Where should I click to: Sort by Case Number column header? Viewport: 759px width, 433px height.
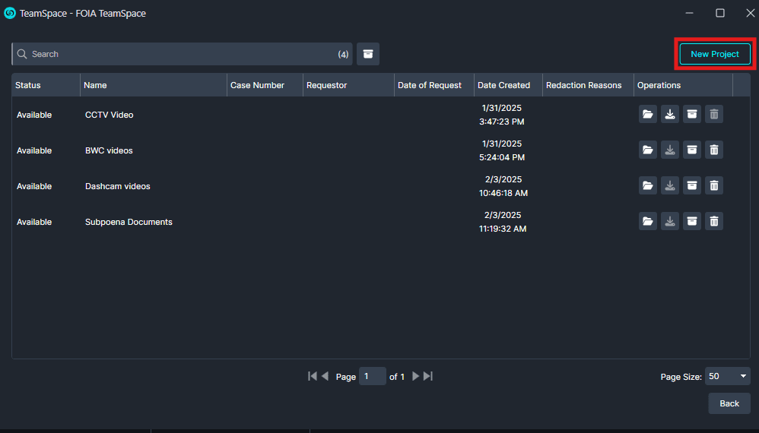coord(265,85)
